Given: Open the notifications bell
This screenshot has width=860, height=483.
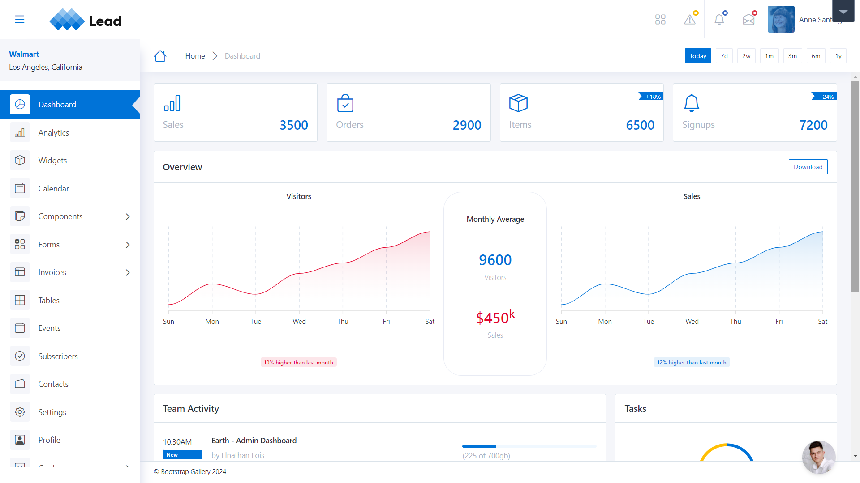Looking at the screenshot, I should tap(719, 19).
